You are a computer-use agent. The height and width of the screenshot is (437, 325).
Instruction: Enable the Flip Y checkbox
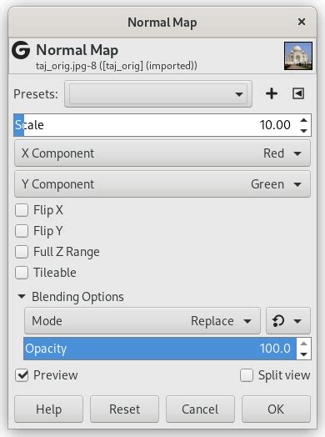(x=22, y=231)
